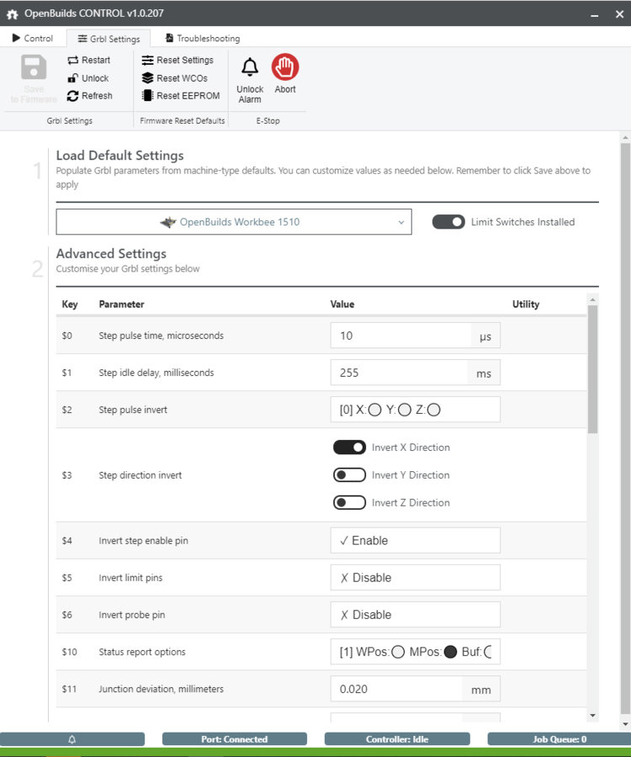The height and width of the screenshot is (757, 631).
Task: Click the Port: Connected status button
Action: [x=235, y=739]
